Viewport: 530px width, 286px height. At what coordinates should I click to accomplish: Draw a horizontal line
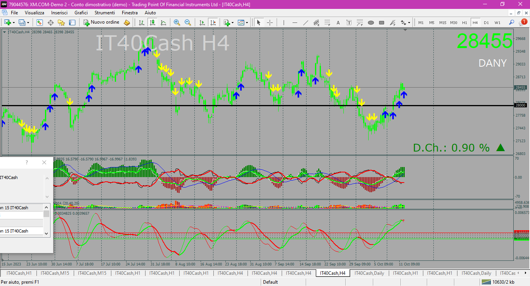click(295, 22)
